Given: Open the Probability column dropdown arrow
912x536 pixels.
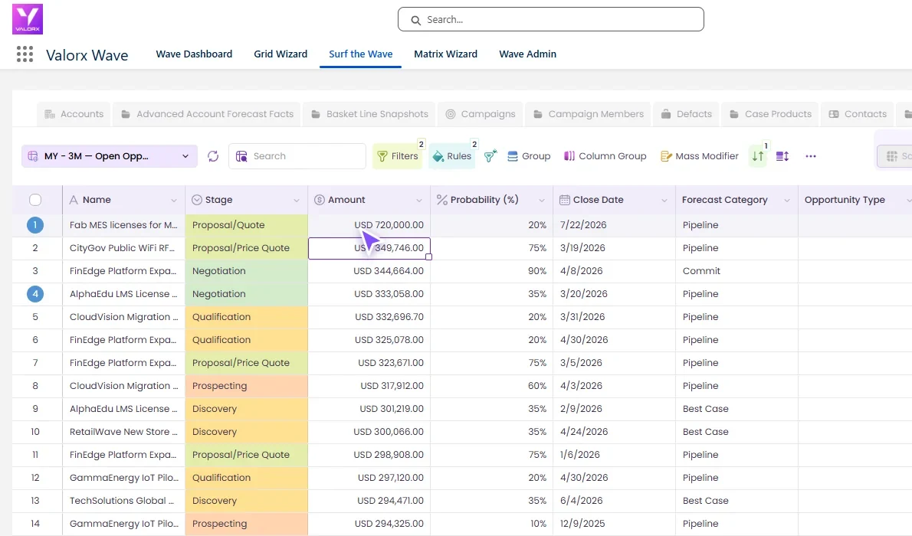Looking at the screenshot, I should (542, 200).
